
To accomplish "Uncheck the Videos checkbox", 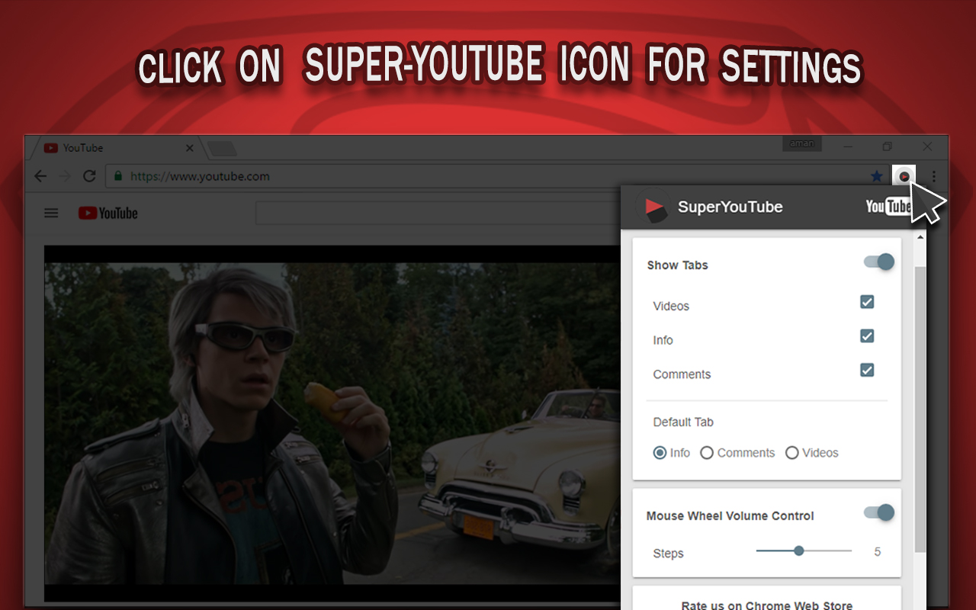I will click(x=867, y=302).
